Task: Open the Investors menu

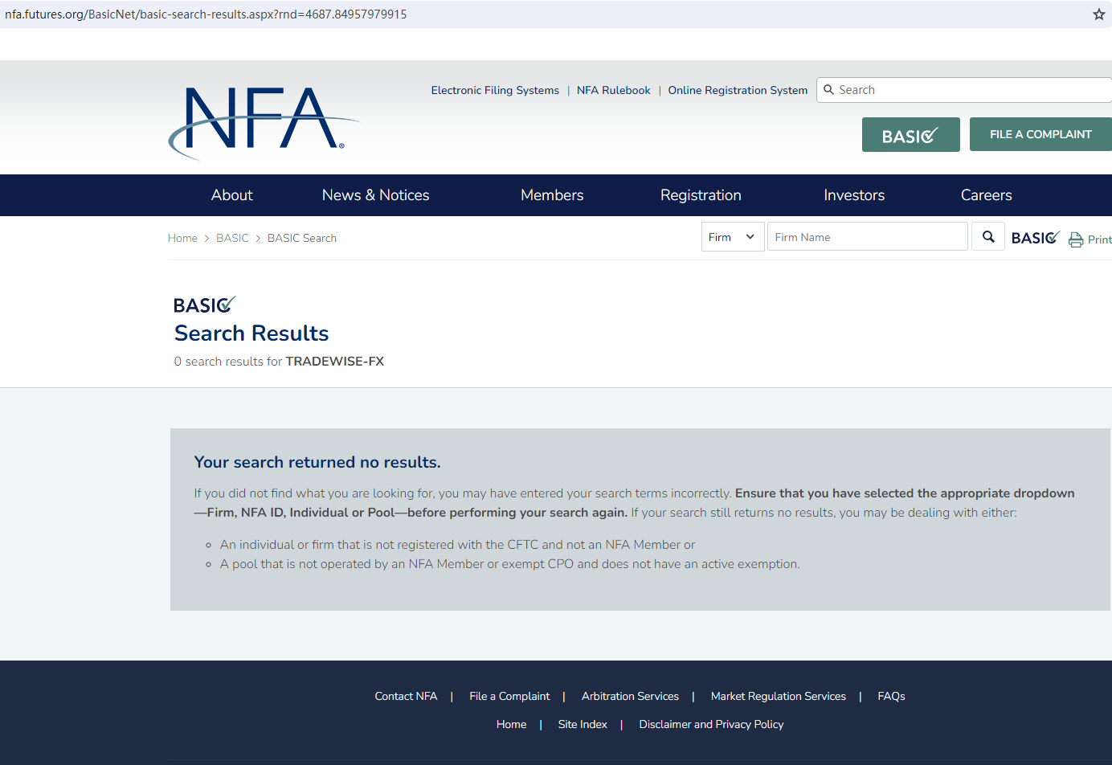Action: (x=853, y=195)
